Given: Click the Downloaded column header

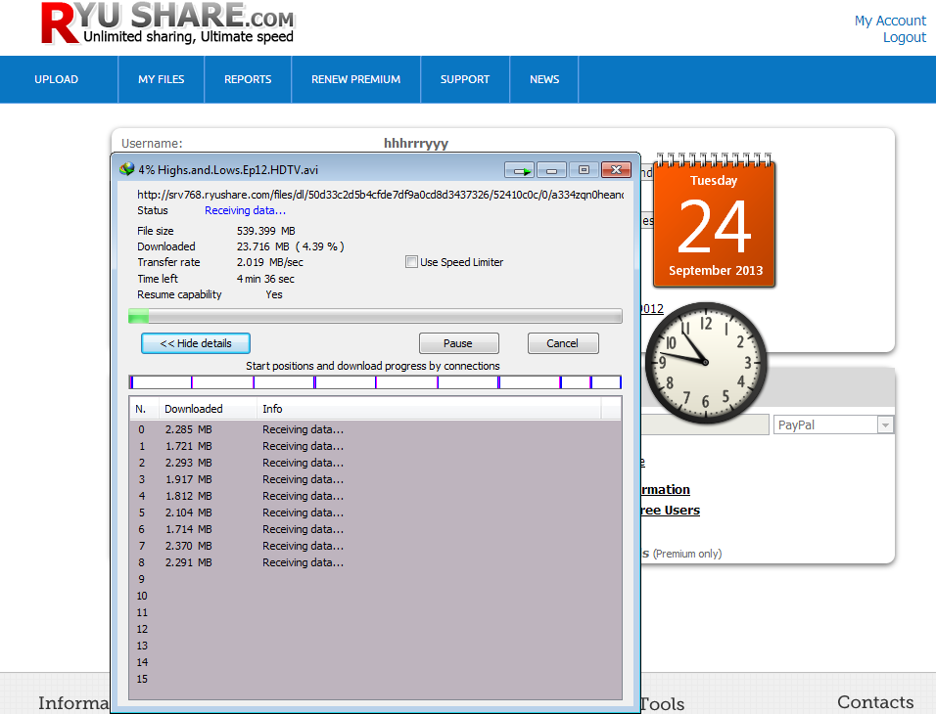Looking at the screenshot, I should [208, 409].
